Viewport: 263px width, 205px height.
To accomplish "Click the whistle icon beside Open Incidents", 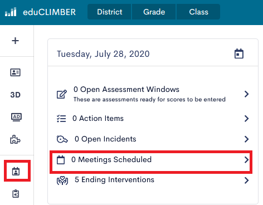I will point(62,139).
